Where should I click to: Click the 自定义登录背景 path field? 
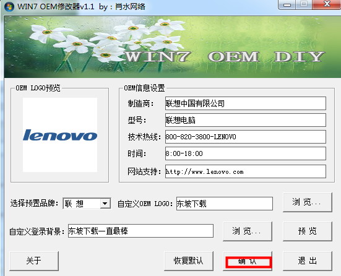coord(140,231)
